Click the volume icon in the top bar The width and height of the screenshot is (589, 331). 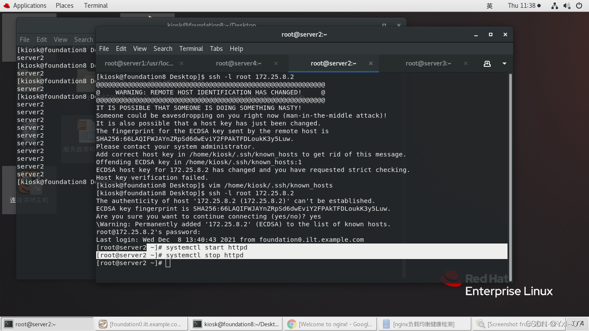pyautogui.click(x=567, y=6)
